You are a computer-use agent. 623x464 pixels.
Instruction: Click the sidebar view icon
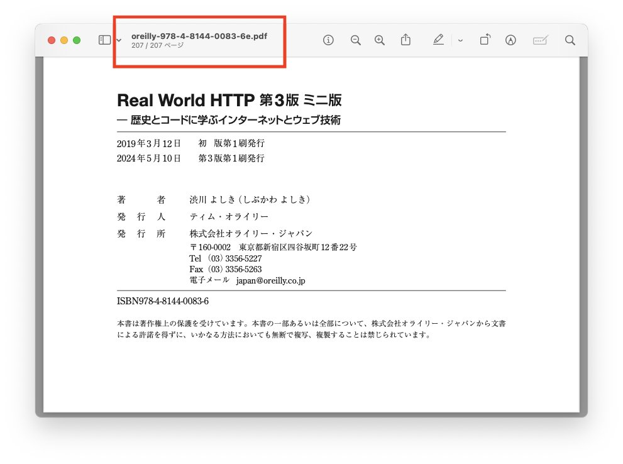tap(104, 40)
